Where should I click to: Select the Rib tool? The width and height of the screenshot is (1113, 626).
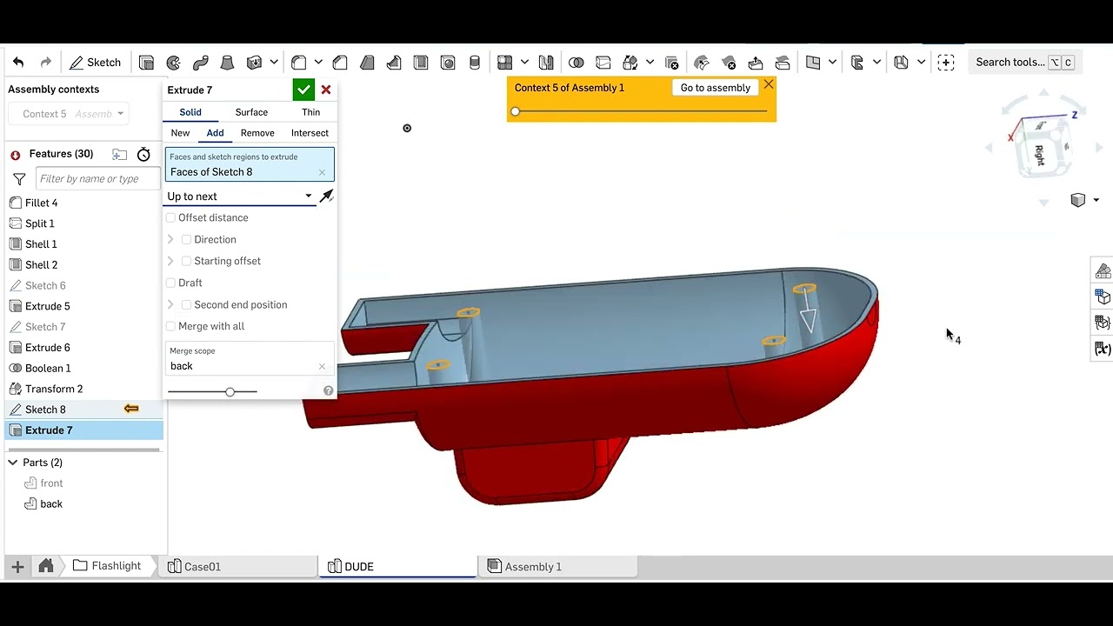coord(394,63)
